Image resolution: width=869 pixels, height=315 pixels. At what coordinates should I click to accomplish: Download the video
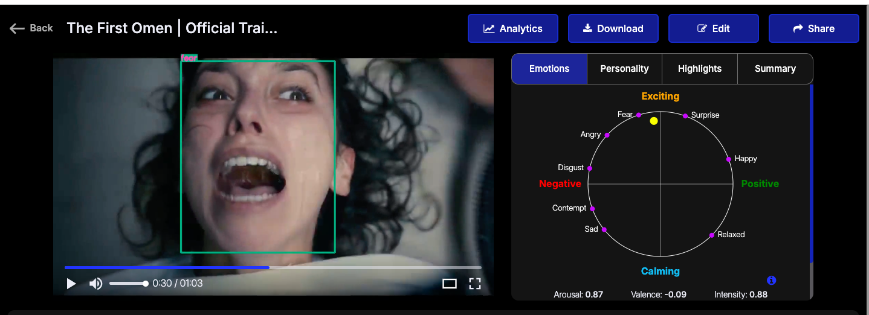click(613, 28)
